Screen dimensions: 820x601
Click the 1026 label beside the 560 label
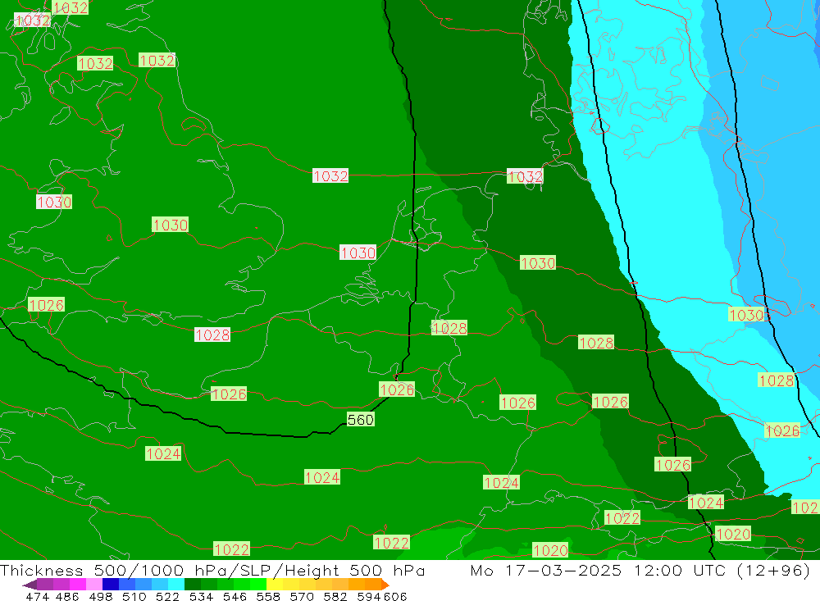(x=396, y=389)
